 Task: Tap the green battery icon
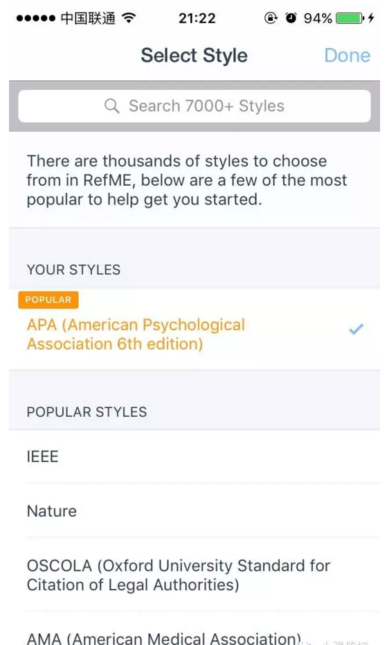(x=350, y=18)
